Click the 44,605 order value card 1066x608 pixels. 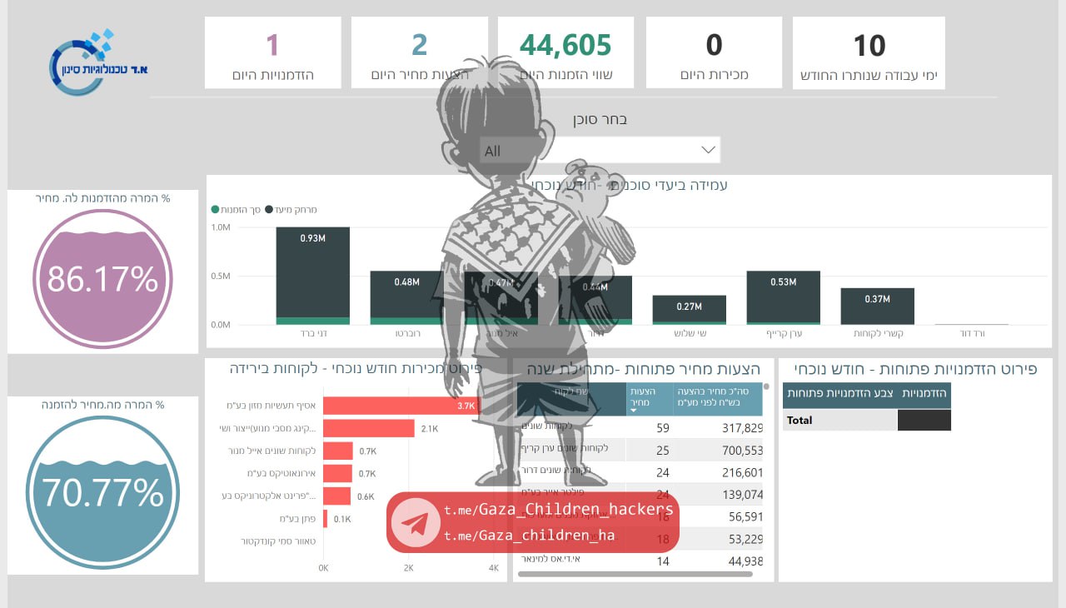click(x=565, y=52)
